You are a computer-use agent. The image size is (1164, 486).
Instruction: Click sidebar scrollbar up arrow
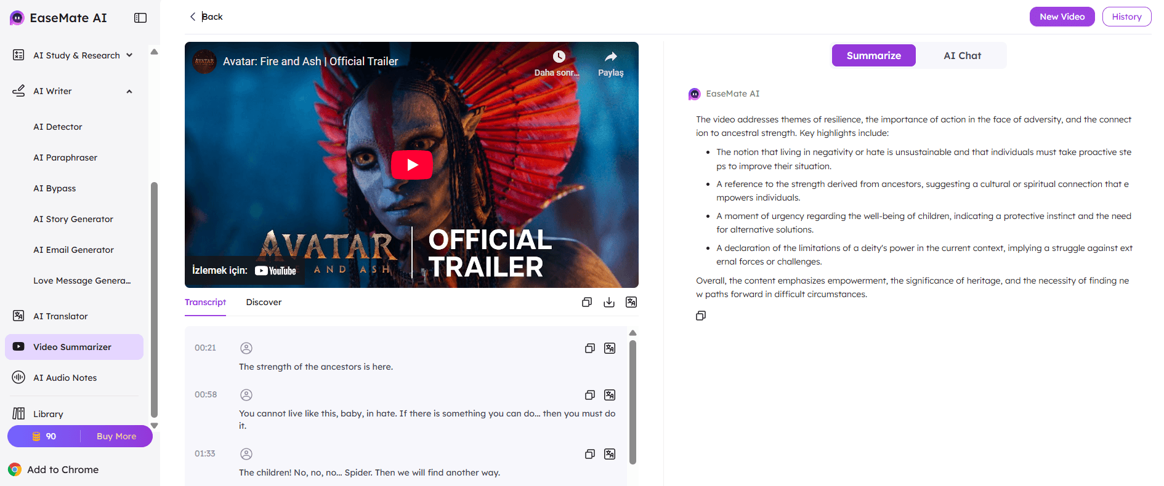pos(154,52)
